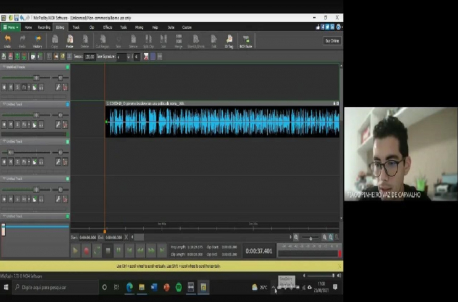Open the ID Tag editor

click(x=229, y=41)
